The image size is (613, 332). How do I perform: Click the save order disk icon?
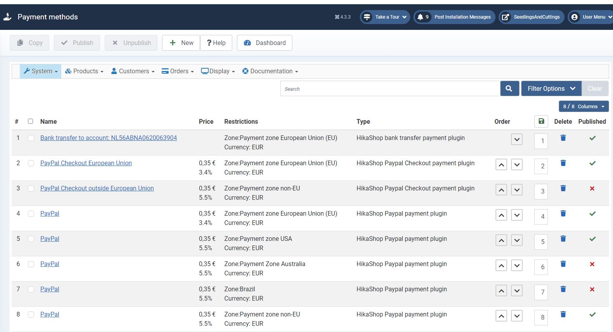coord(541,121)
